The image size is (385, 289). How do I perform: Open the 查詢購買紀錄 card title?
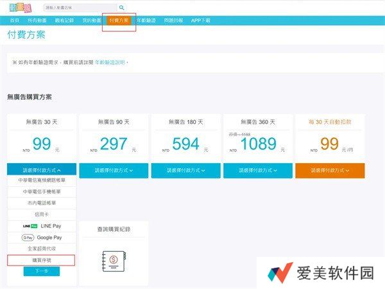[114, 229]
